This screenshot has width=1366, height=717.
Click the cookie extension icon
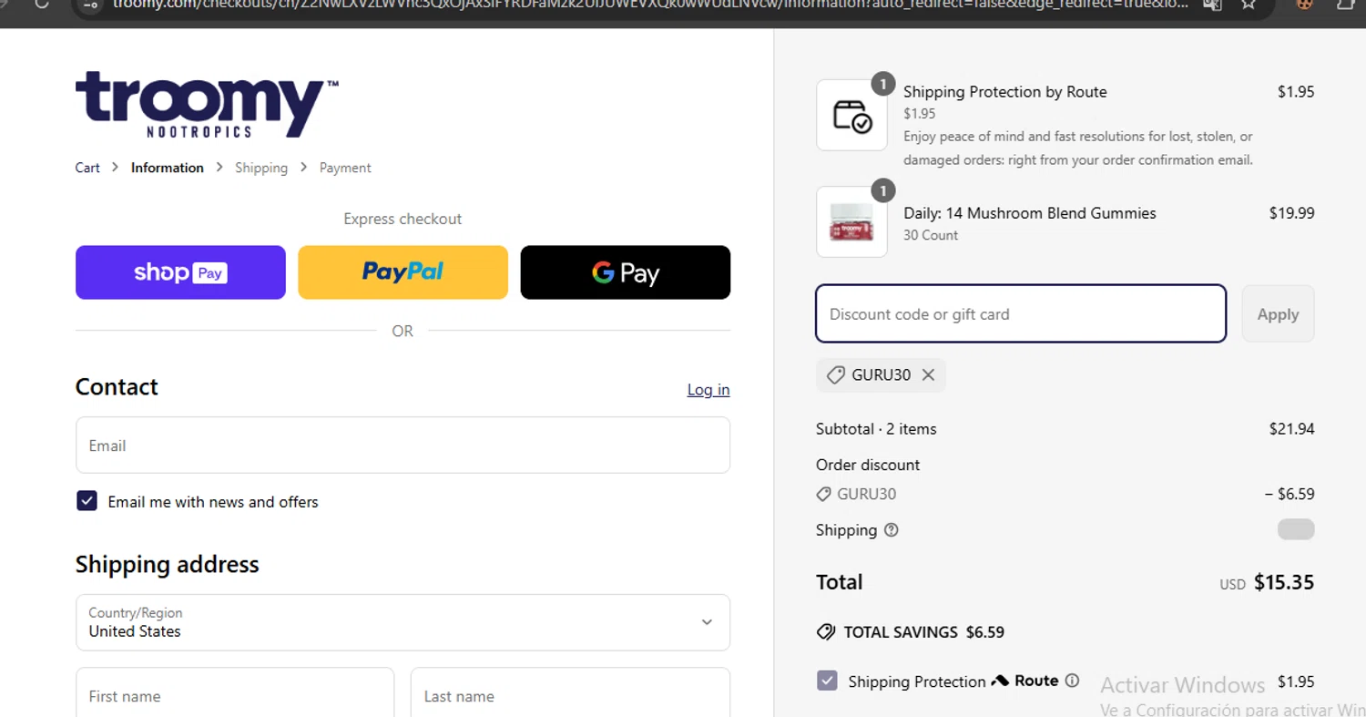tap(1305, 5)
